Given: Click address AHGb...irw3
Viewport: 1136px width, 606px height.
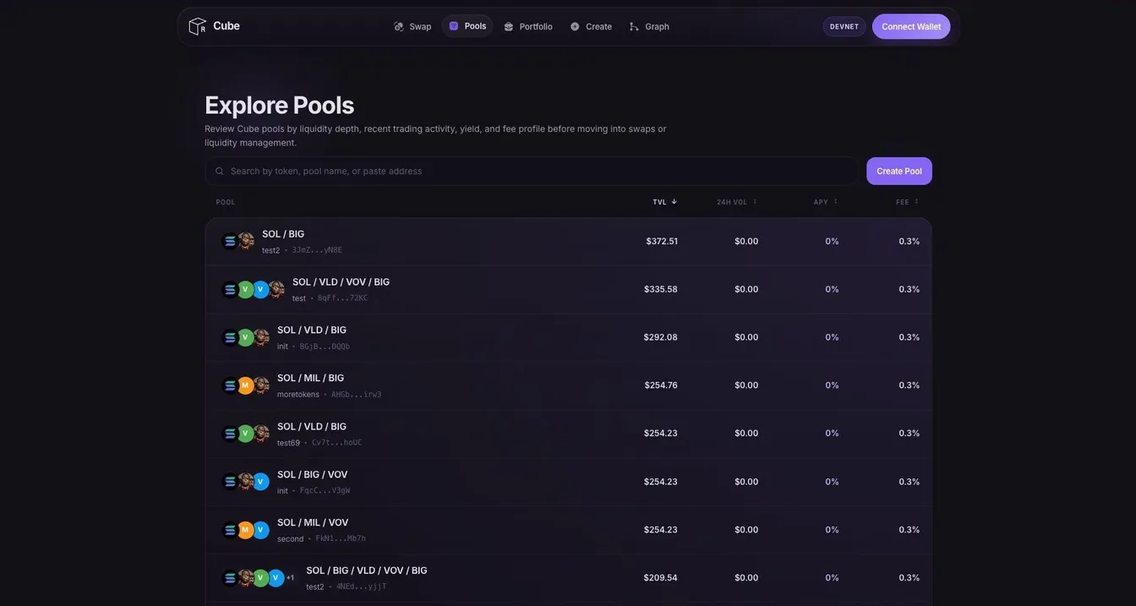Looking at the screenshot, I should point(356,396).
